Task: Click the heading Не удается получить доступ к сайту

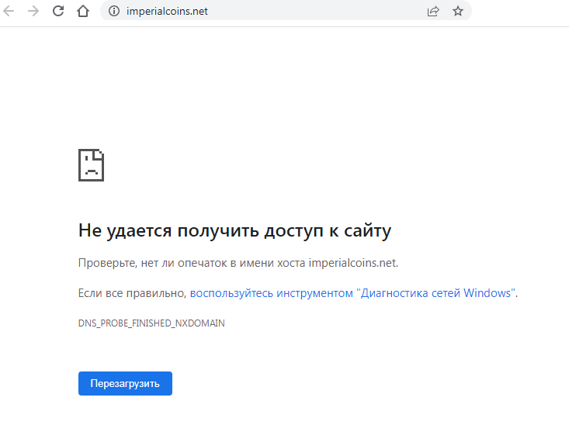Action: pyautogui.click(x=234, y=230)
